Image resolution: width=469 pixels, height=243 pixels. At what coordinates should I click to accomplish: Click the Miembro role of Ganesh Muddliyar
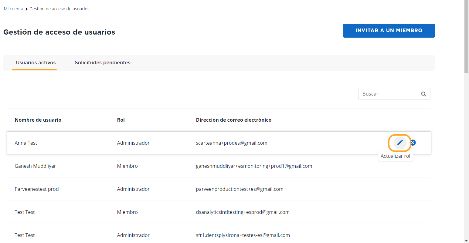pos(127,166)
